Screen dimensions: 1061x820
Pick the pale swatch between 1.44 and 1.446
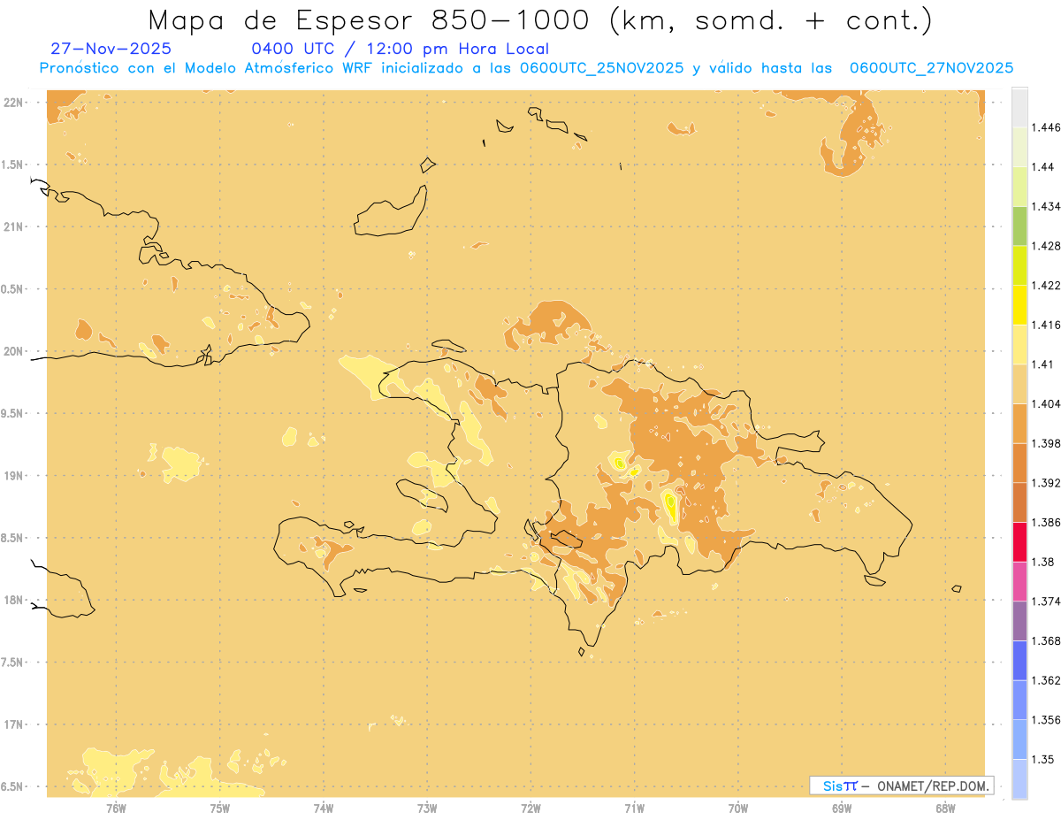tap(1019, 147)
